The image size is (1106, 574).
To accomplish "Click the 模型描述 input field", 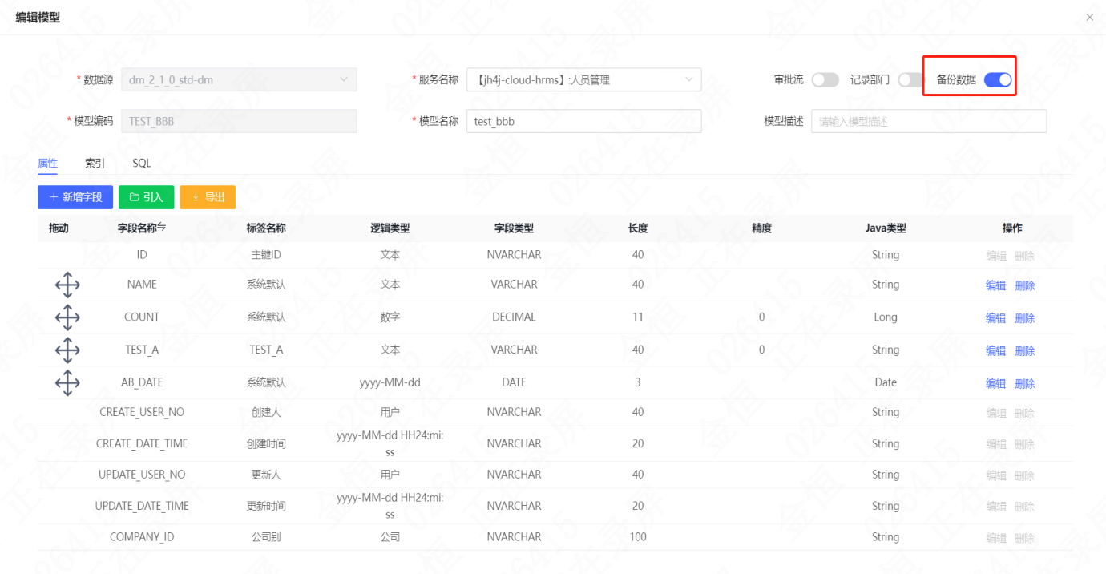I will click(x=929, y=121).
